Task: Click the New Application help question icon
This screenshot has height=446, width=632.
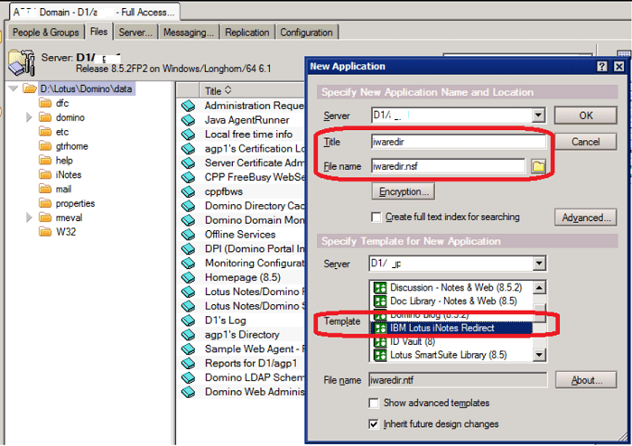Action: 602,67
